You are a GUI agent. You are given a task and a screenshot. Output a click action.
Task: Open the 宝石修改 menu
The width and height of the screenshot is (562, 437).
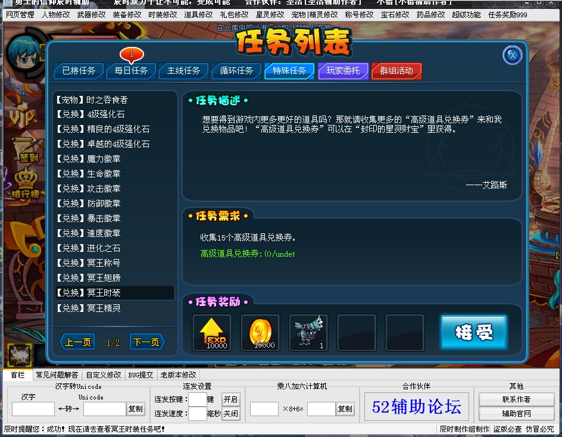click(x=395, y=14)
